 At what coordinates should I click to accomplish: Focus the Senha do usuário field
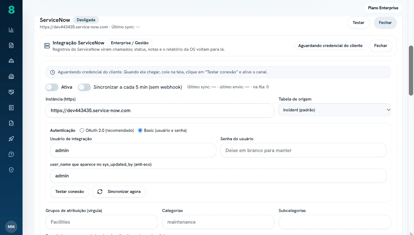[x=303, y=150]
